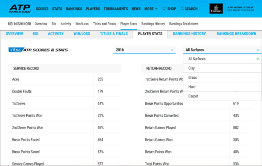Switch to the RANKINGS BREAKDOWN tab
This screenshot has width=262, height=166.
236,34
